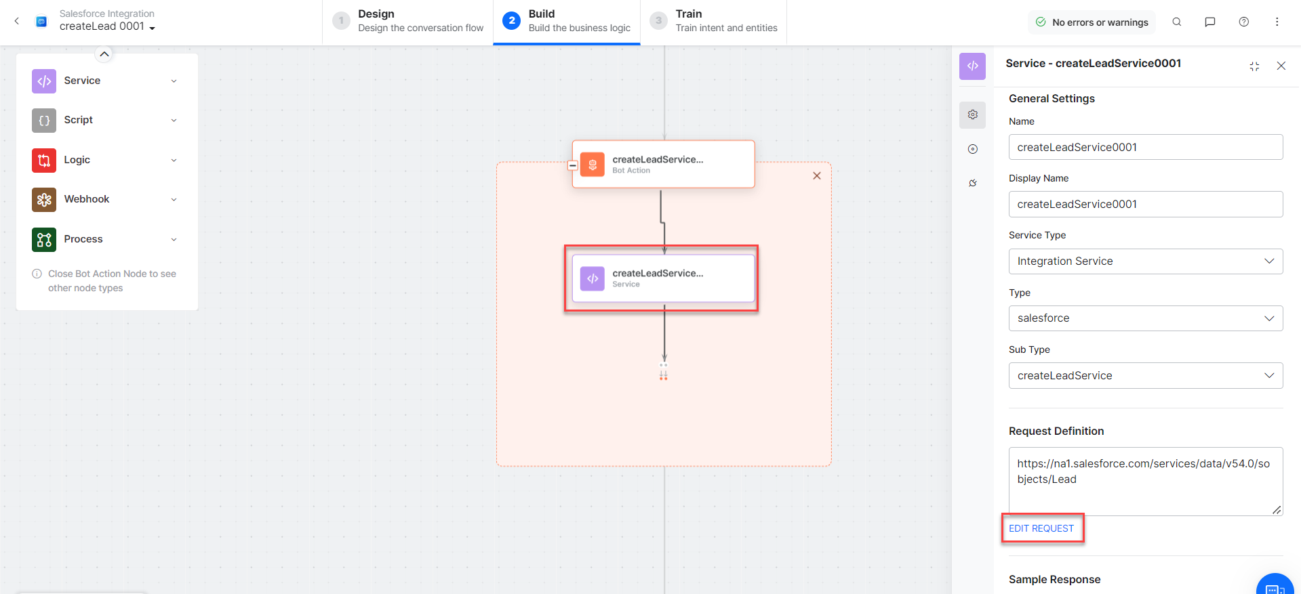Screen dimensions: 1301x594
Task: Click the back arrow beside Salesforce Integration
Action: (17, 21)
